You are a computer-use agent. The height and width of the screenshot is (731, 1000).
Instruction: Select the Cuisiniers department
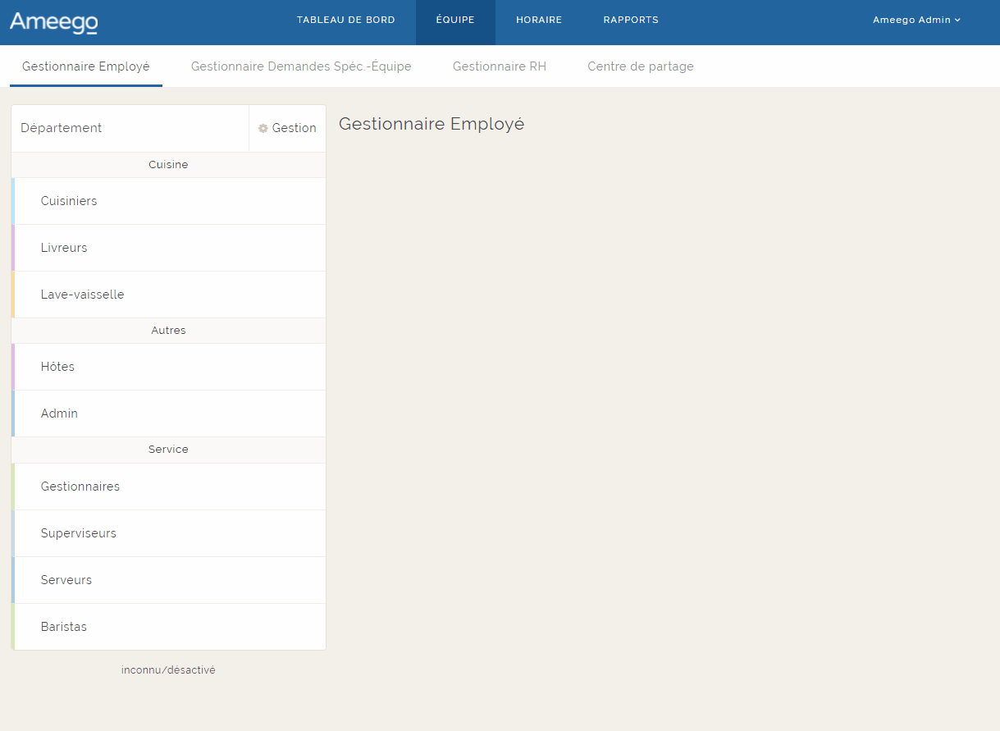[69, 201]
